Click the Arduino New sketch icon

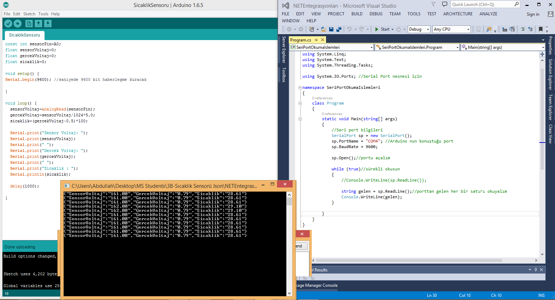point(29,23)
